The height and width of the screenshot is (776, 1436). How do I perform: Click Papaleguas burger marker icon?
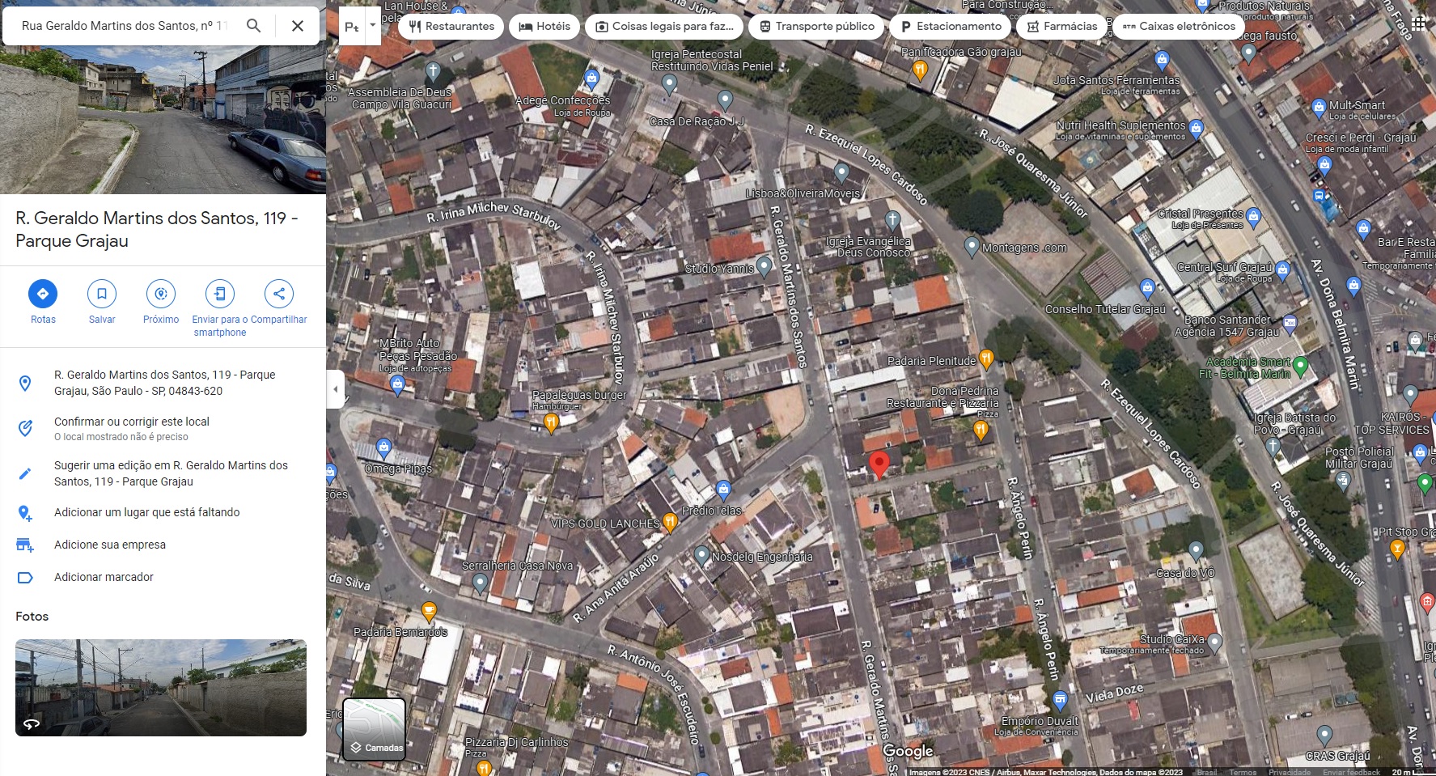(x=551, y=422)
